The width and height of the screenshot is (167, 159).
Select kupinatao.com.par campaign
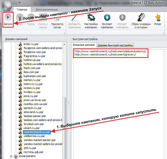pyautogui.click(x=35, y=76)
